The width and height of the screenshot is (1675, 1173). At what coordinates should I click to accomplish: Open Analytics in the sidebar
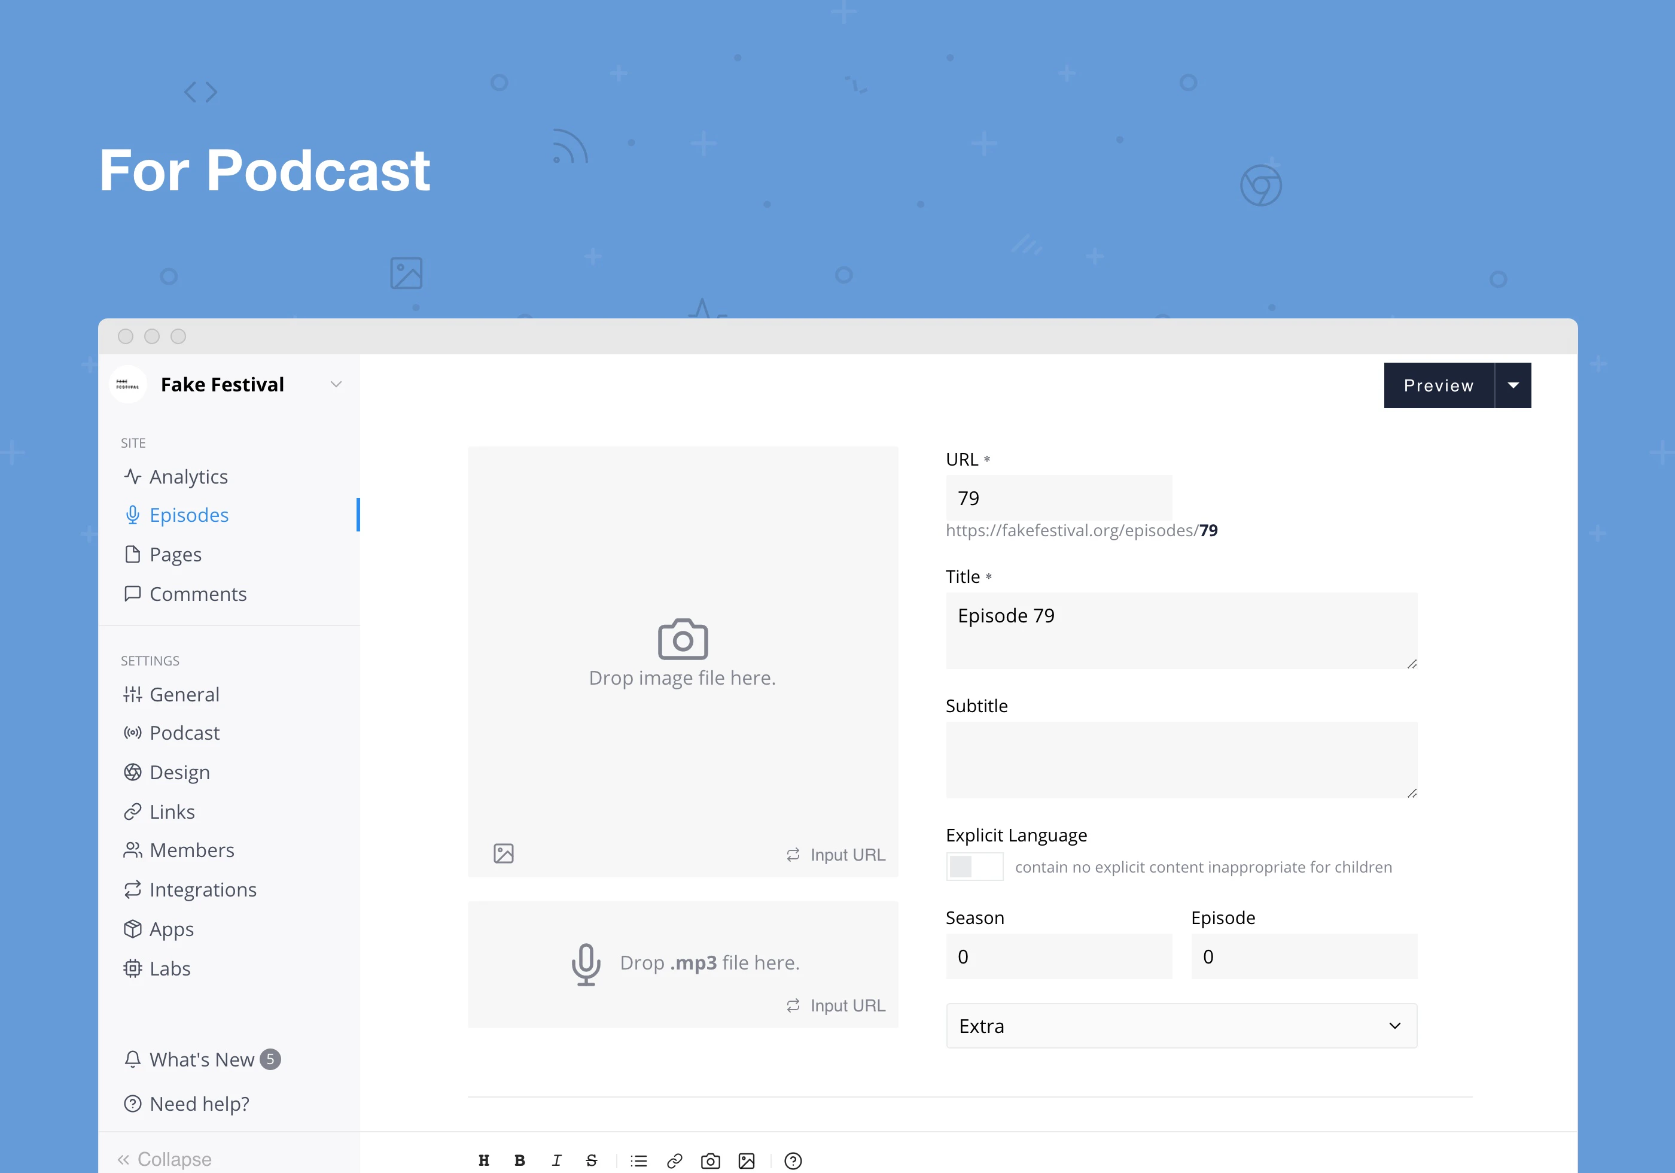tap(188, 476)
